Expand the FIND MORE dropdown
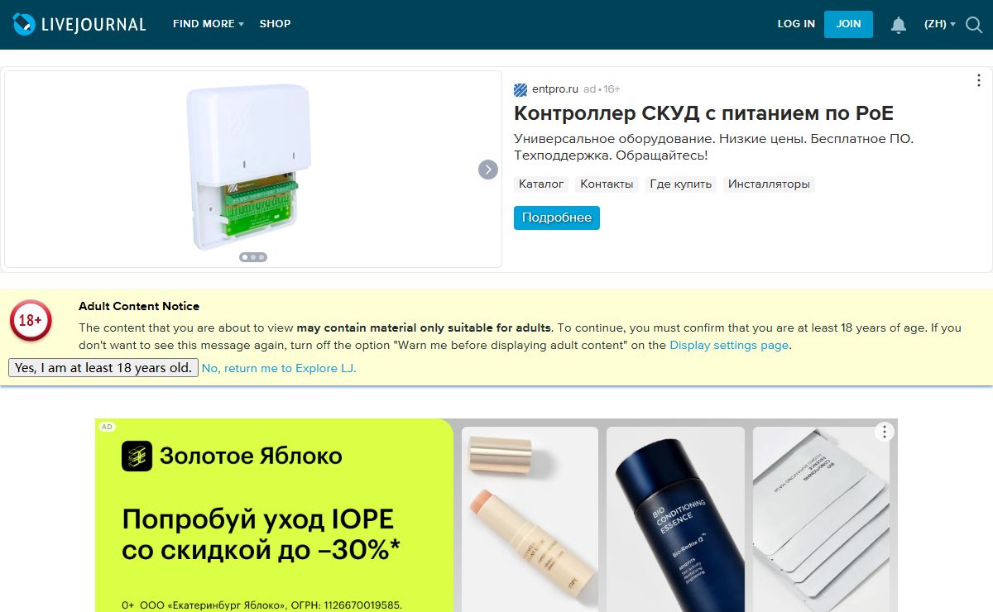This screenshot has height=612, width=993. click(208, 24)
